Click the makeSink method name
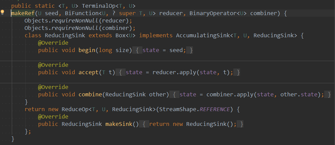This screenshot has width=335, height=145. [119, 124]
